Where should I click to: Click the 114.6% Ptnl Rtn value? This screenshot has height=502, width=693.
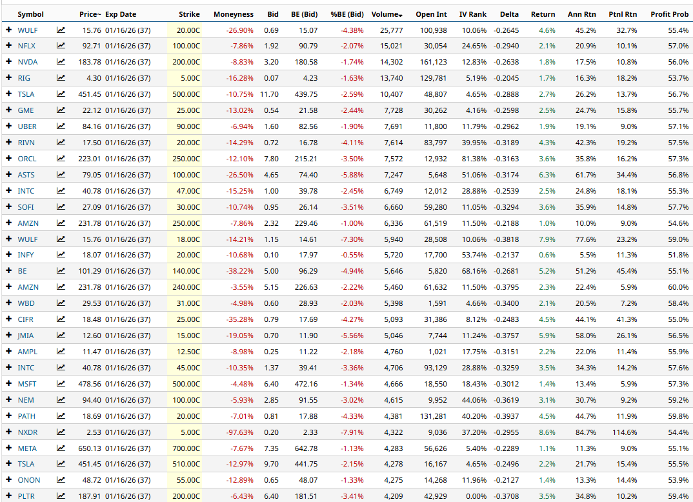(625, 432)
